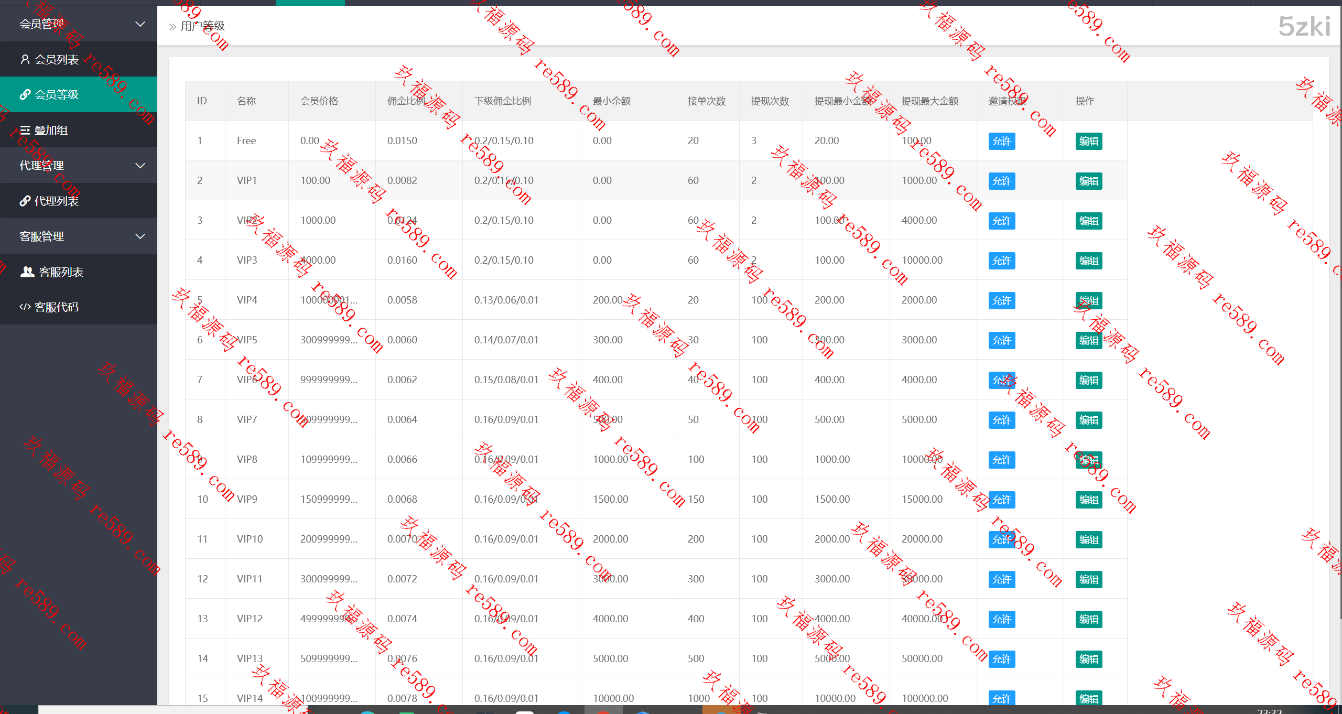This screenshot has width=1342, height=714.
Task: Click the VIP7 name cell
Action: (246, 419)
